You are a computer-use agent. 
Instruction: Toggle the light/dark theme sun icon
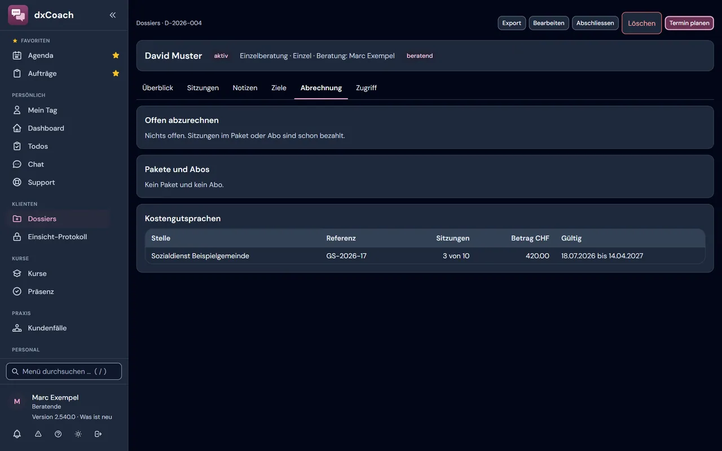point(78,434)
